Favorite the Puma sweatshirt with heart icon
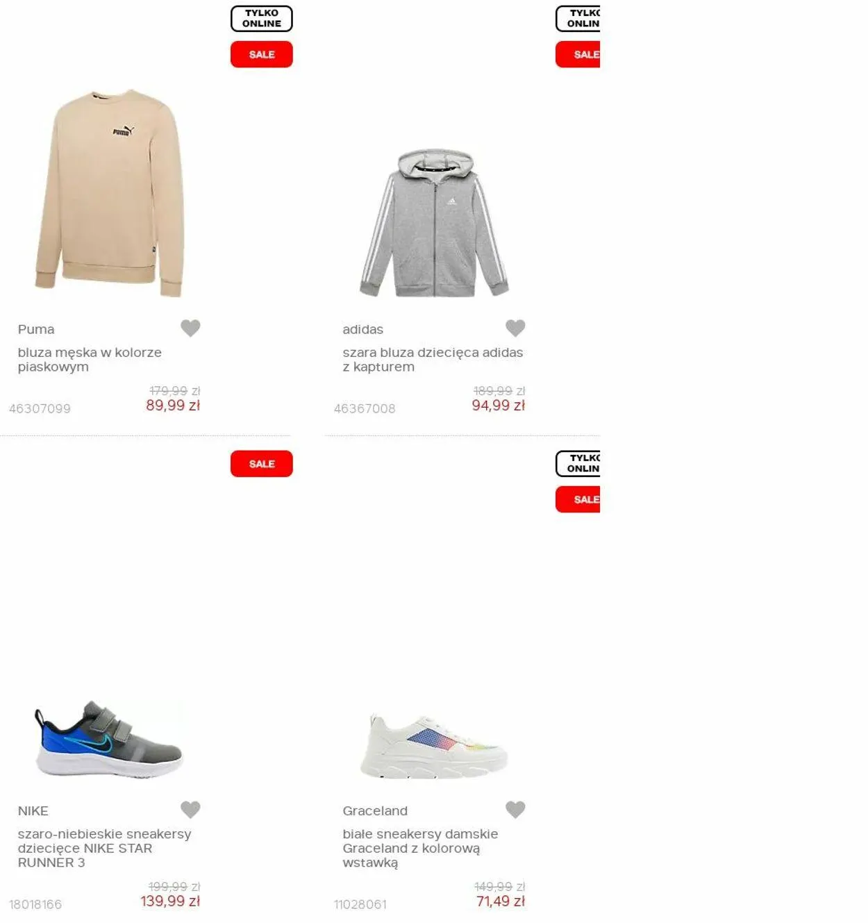 pyautogui.click(x=190, y=328)
